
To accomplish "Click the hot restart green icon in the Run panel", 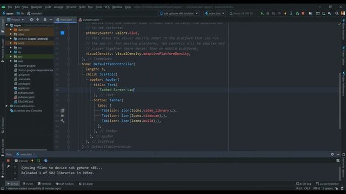I will (38, 161).
